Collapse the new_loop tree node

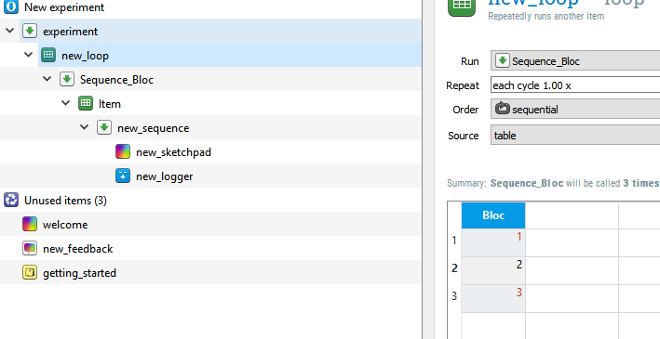29,55
